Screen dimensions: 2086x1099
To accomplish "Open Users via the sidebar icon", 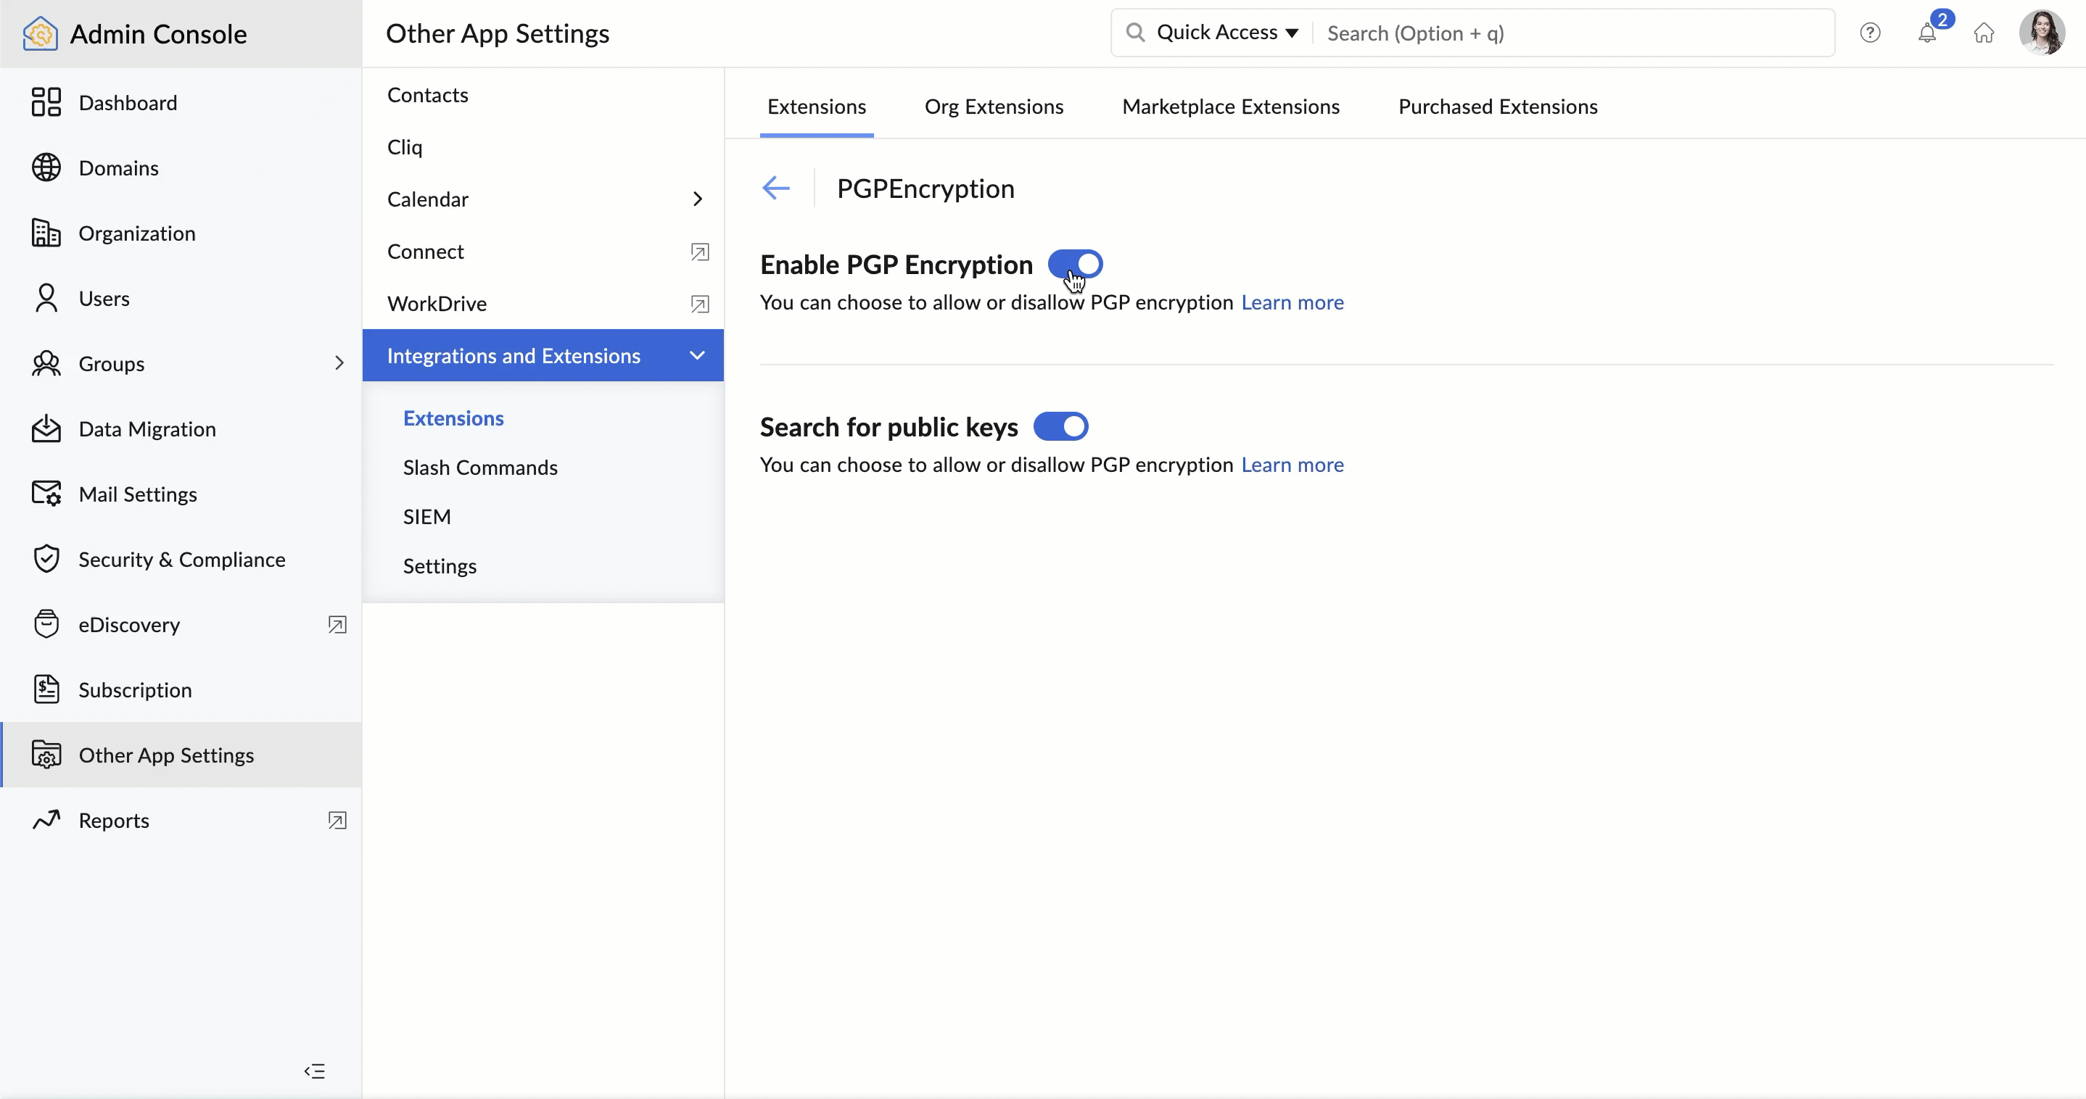I will coord(46,298).
